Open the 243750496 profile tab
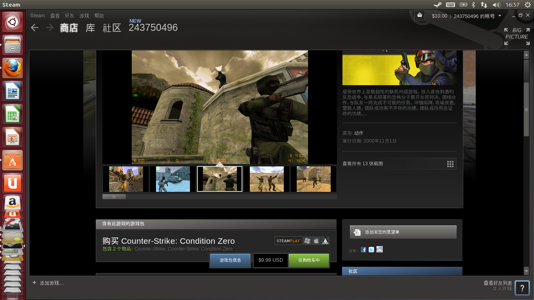This screenshot has width=534, height=300. pos(153,28)
